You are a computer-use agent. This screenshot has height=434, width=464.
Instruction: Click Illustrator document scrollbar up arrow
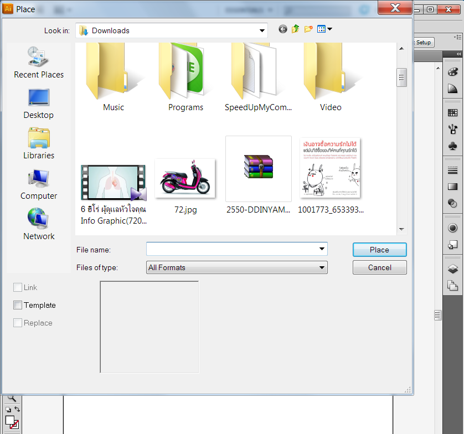[438, 68]
